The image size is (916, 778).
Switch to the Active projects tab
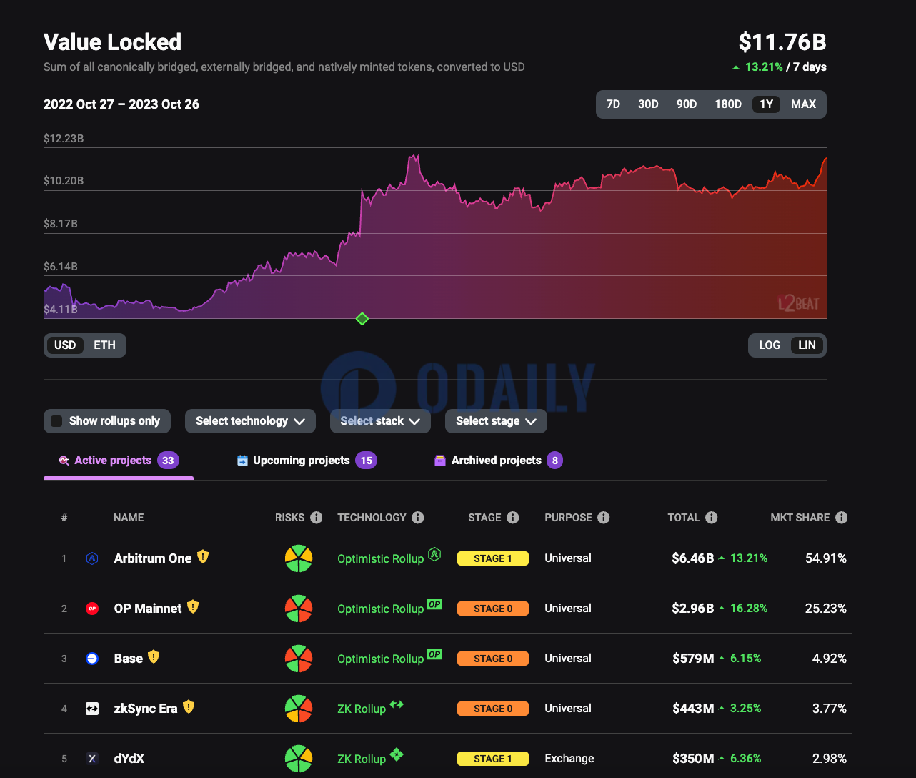tap(119, 461)
